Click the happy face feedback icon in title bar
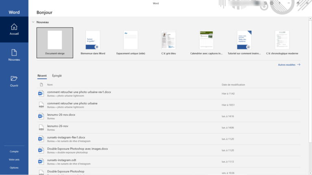The image size is (312, 175). [265, 3]
